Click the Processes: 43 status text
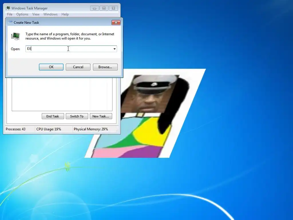 (15, 129)
